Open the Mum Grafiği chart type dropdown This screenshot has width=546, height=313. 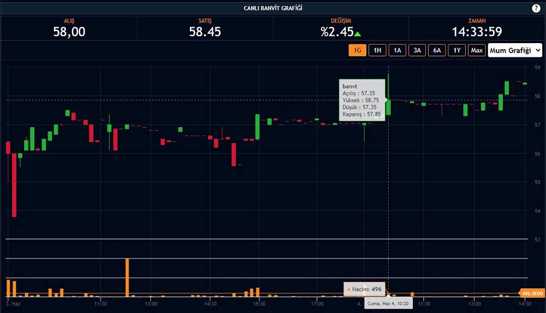[x=515, y=50]
